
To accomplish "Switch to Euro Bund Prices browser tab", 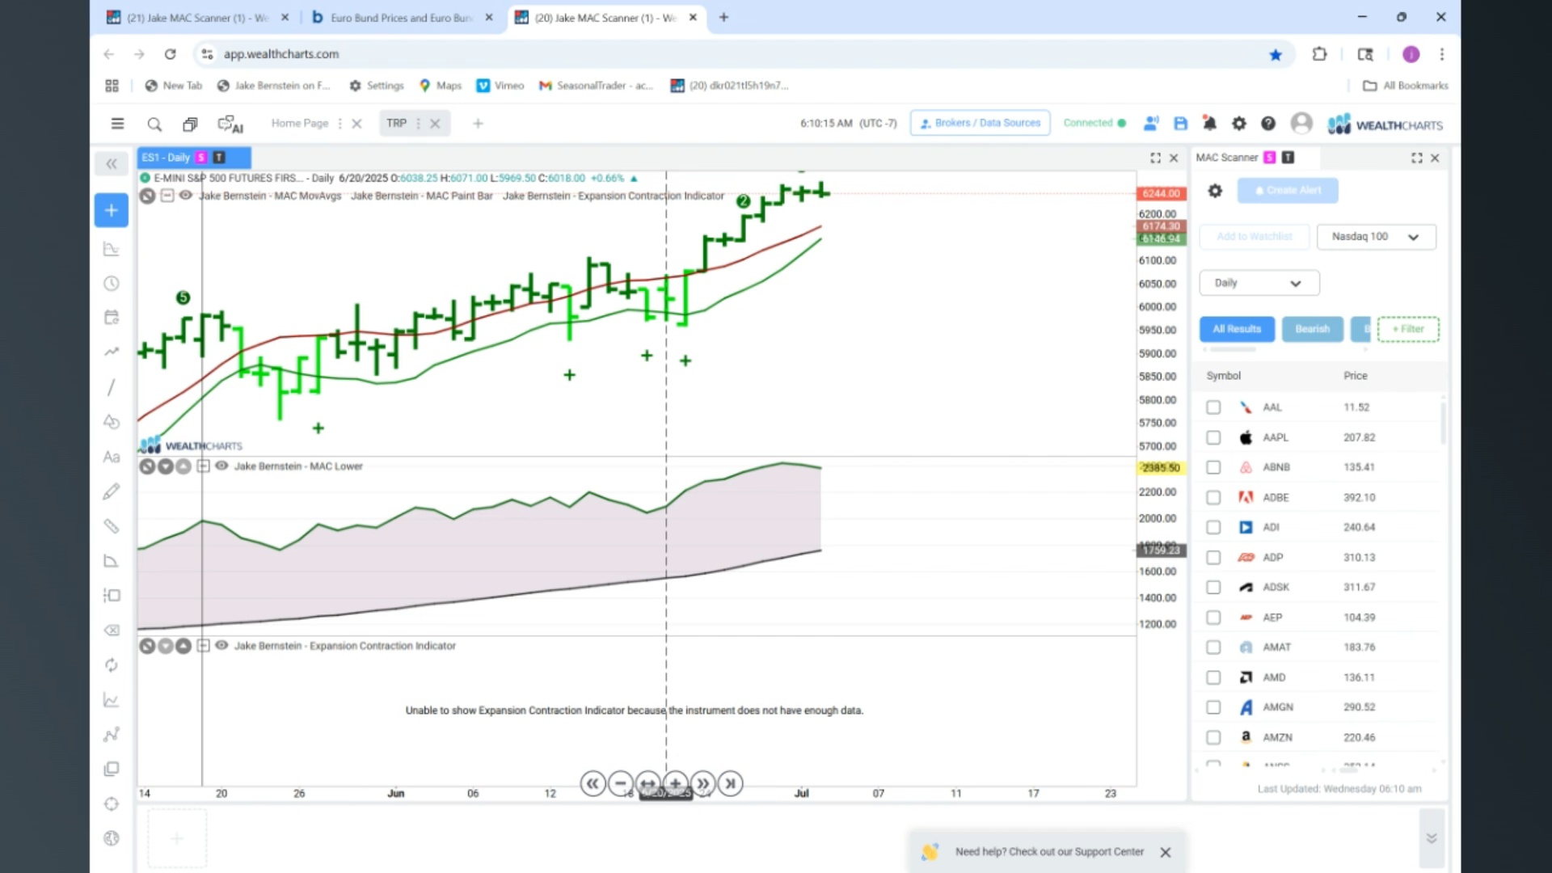I will 402,17.
